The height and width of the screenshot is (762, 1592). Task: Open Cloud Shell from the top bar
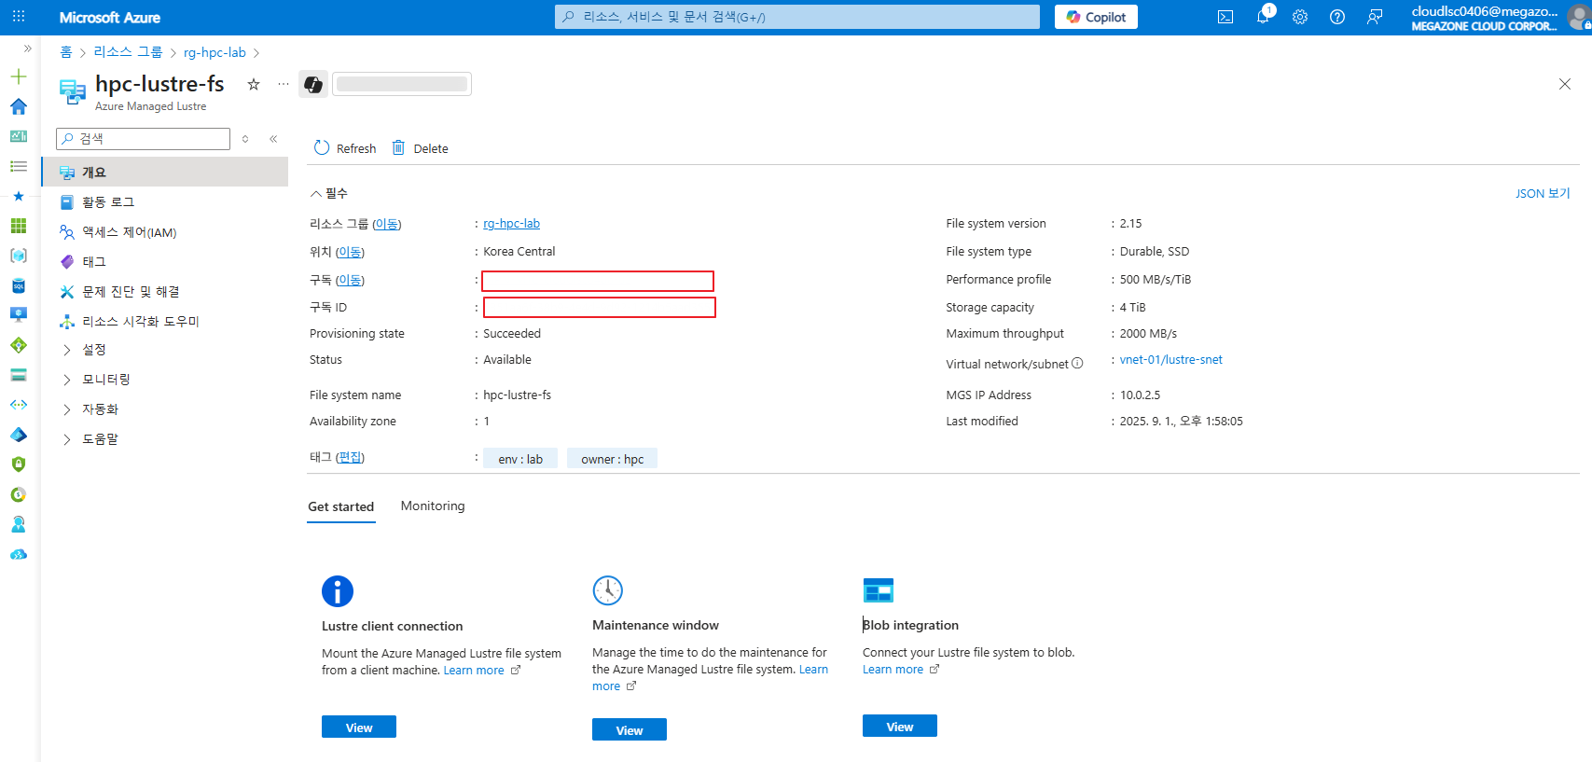pos(1225,17)
